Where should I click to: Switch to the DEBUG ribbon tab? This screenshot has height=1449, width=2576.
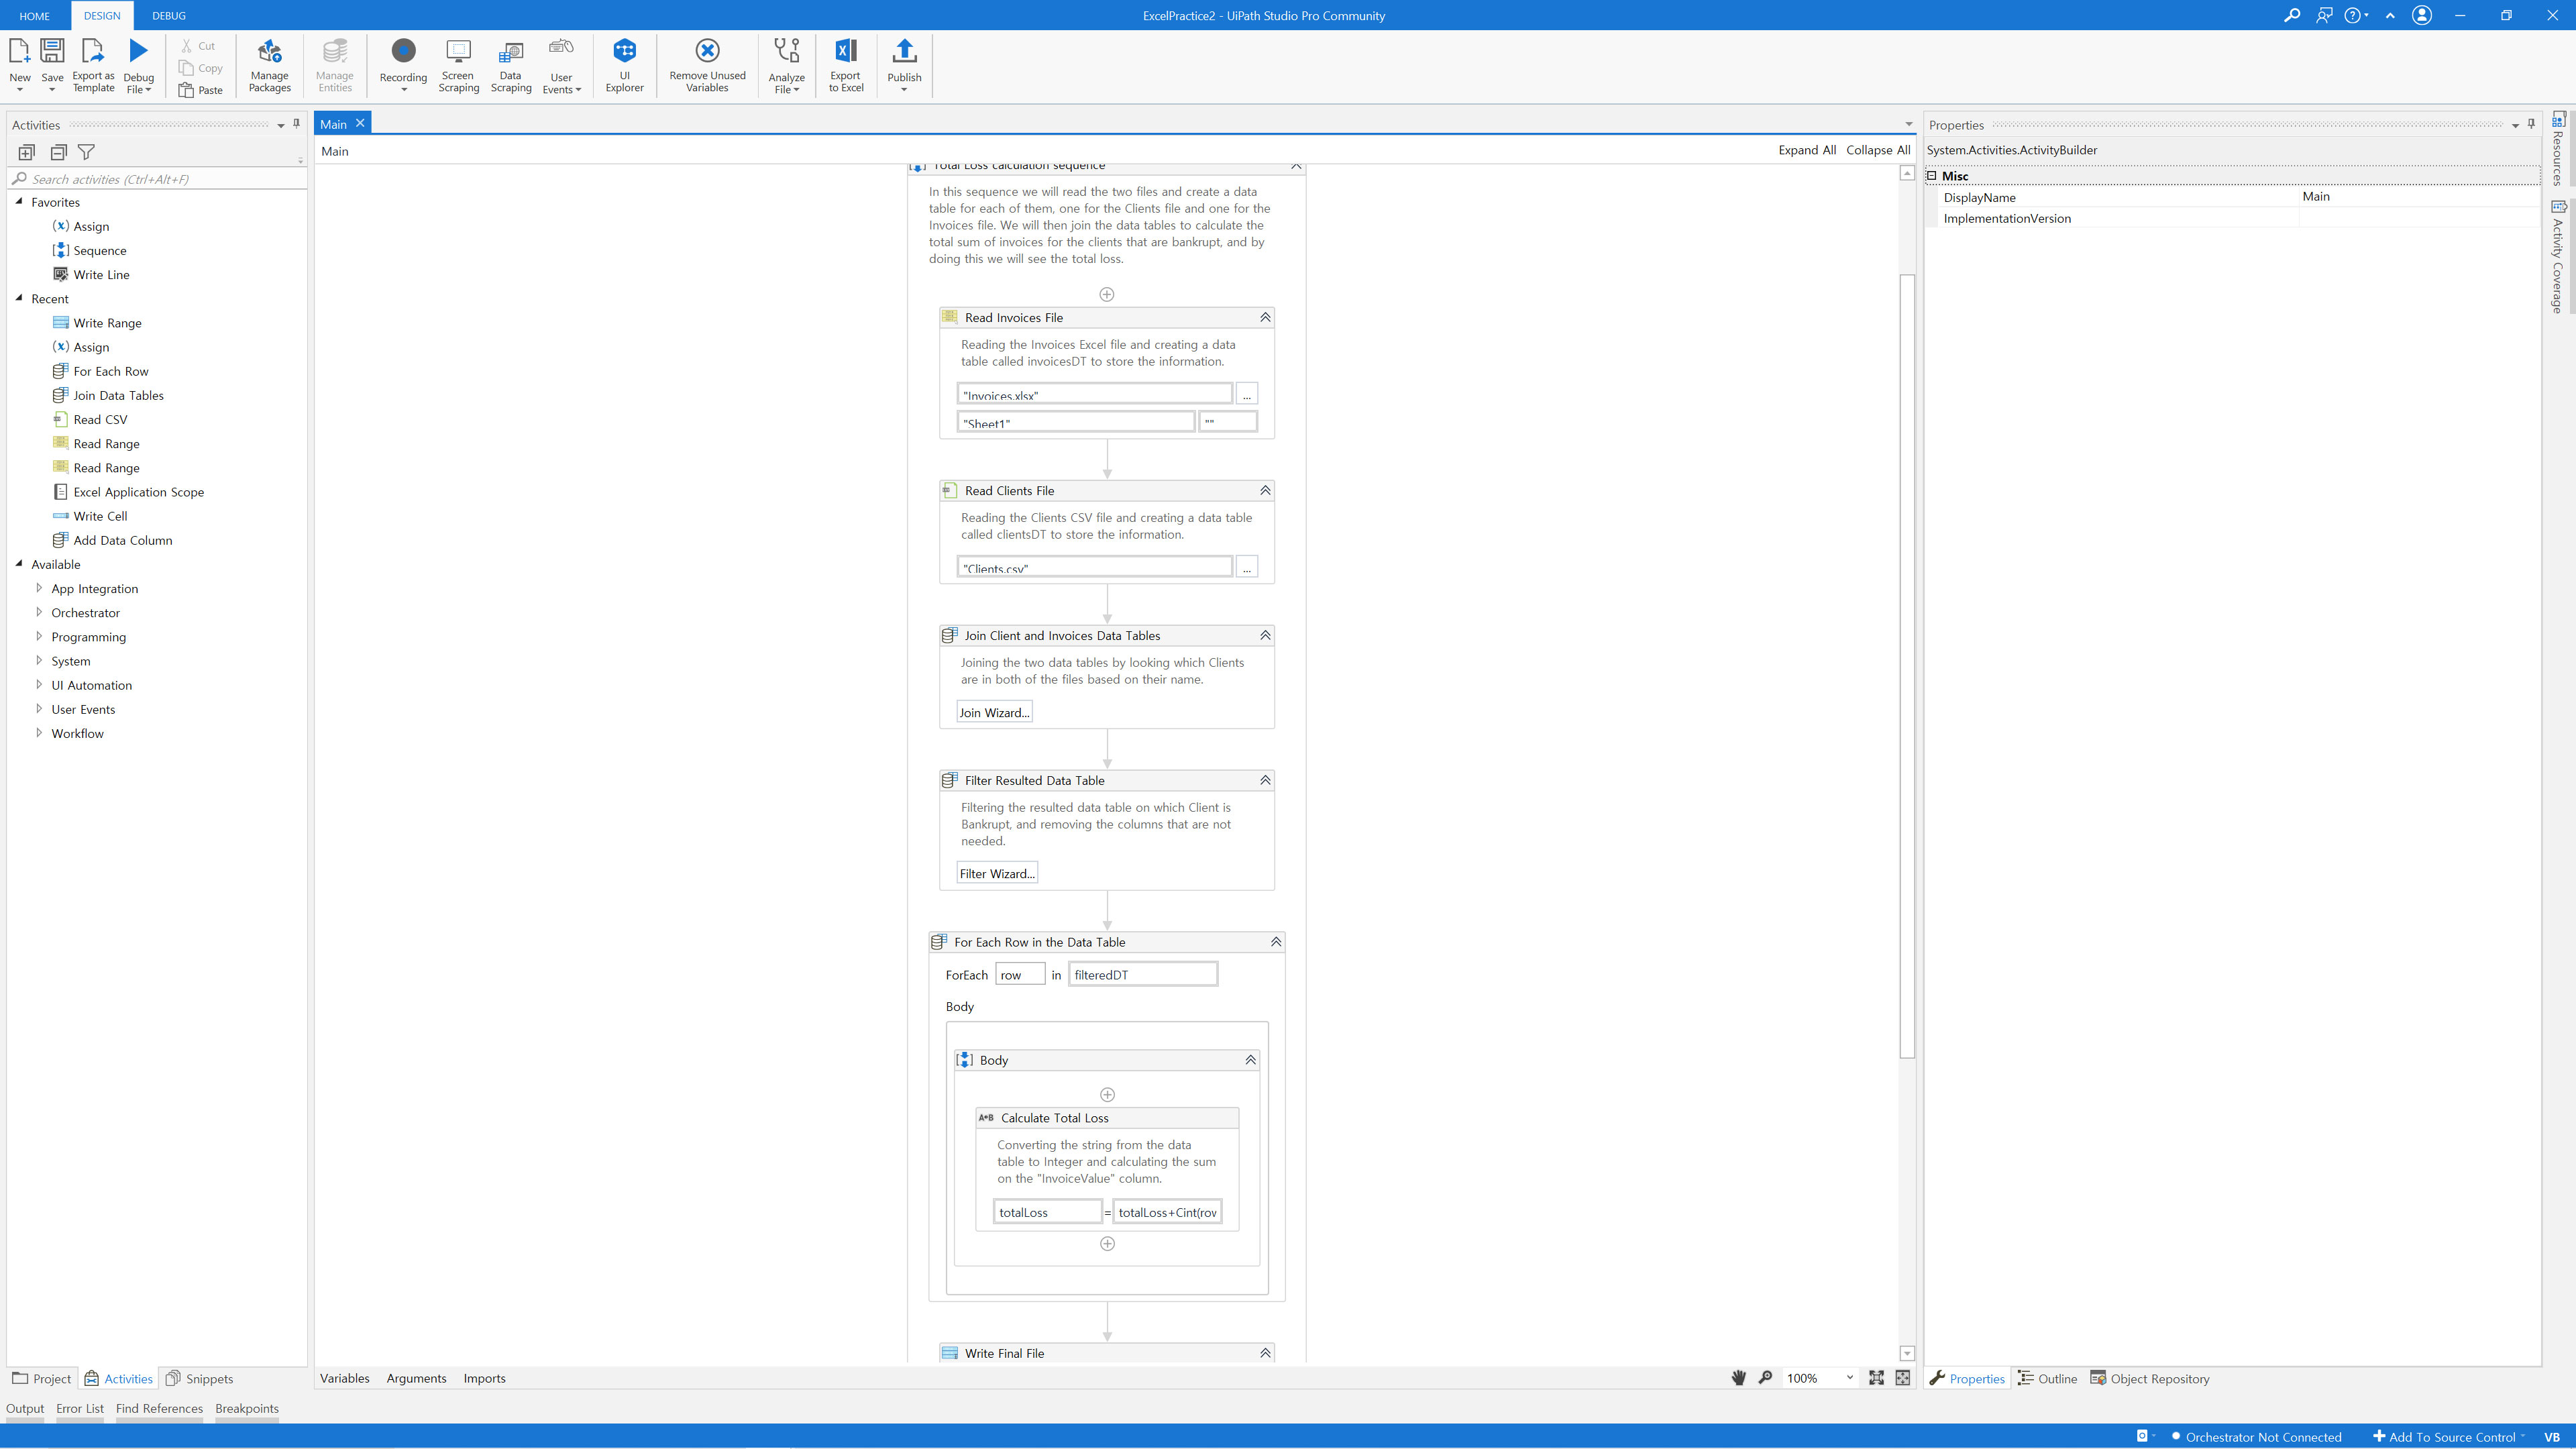coord(168,15)
